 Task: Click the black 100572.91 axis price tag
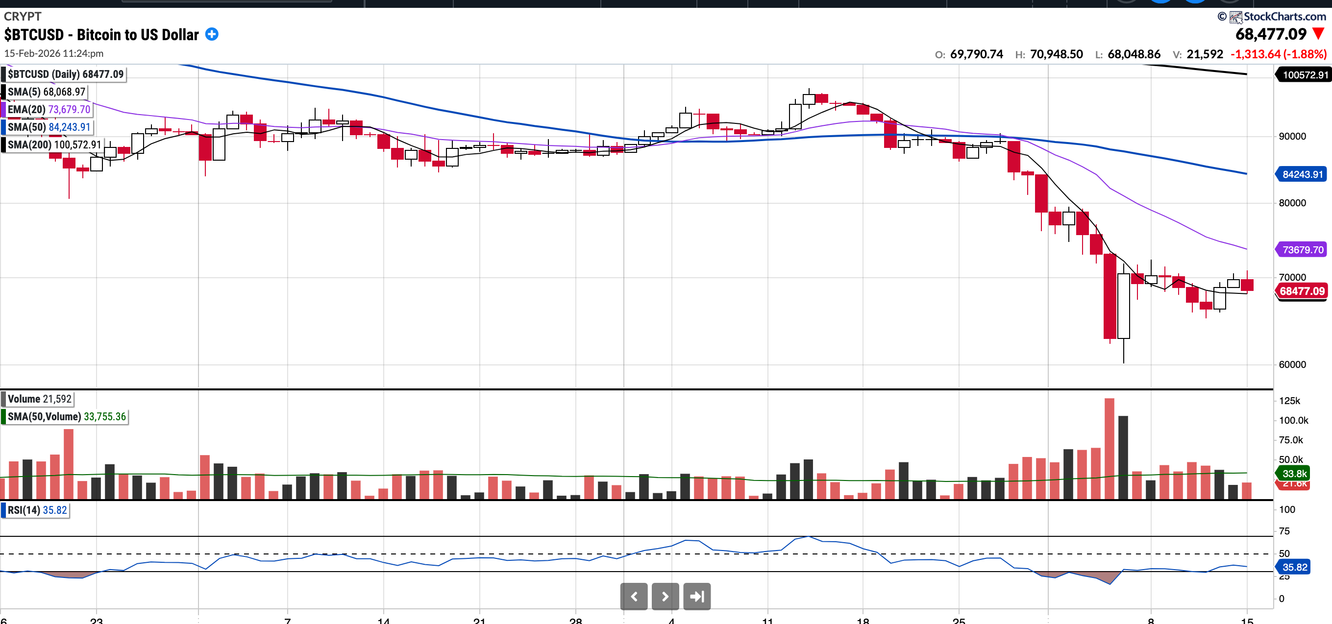tap(1305, 75)
